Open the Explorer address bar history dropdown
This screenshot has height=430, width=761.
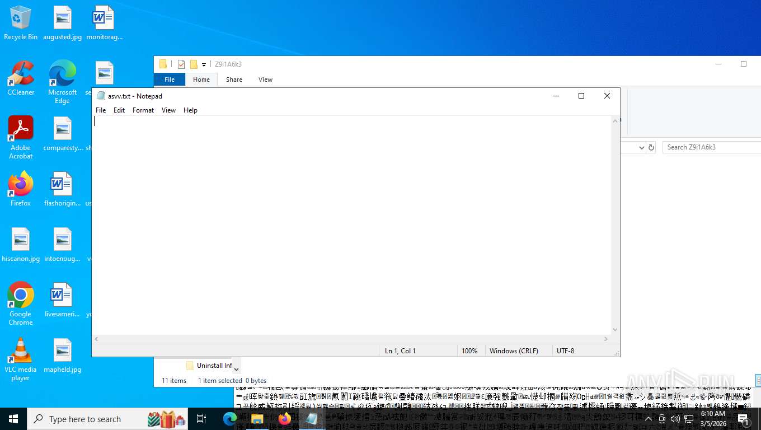click(641, 147)
